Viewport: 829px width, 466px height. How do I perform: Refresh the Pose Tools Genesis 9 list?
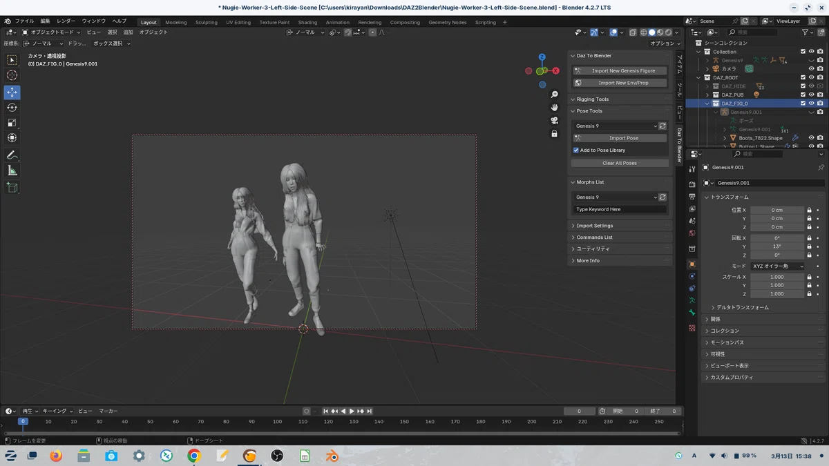pos(663,126)
